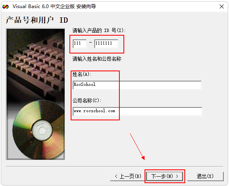Click the red arrow pointing to Next
The image size is (229, 186).
click(137, 147)
